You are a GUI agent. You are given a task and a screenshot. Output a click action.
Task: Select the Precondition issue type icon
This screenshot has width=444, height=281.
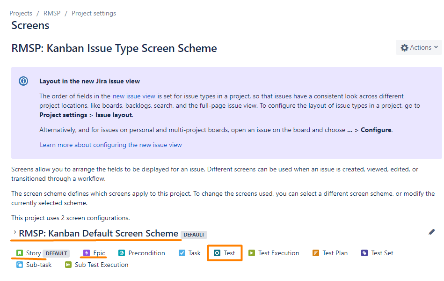coord(121,253)
